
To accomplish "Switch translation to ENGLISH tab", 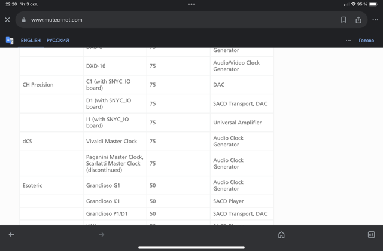I will (31, 41).
